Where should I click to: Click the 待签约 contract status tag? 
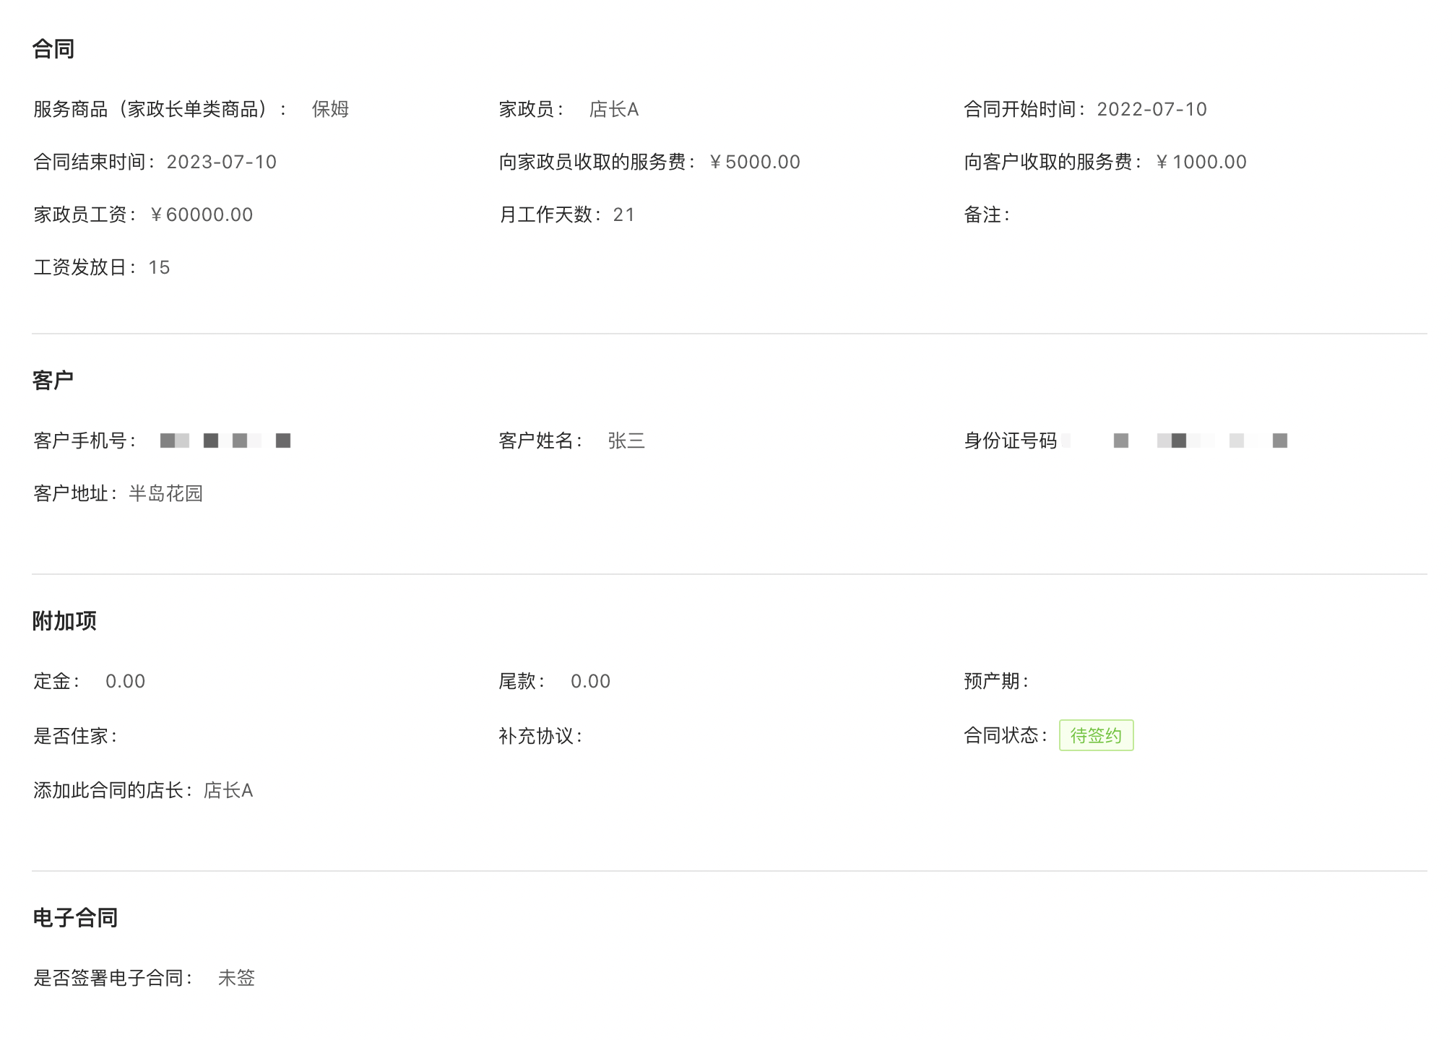point(1095,735)
